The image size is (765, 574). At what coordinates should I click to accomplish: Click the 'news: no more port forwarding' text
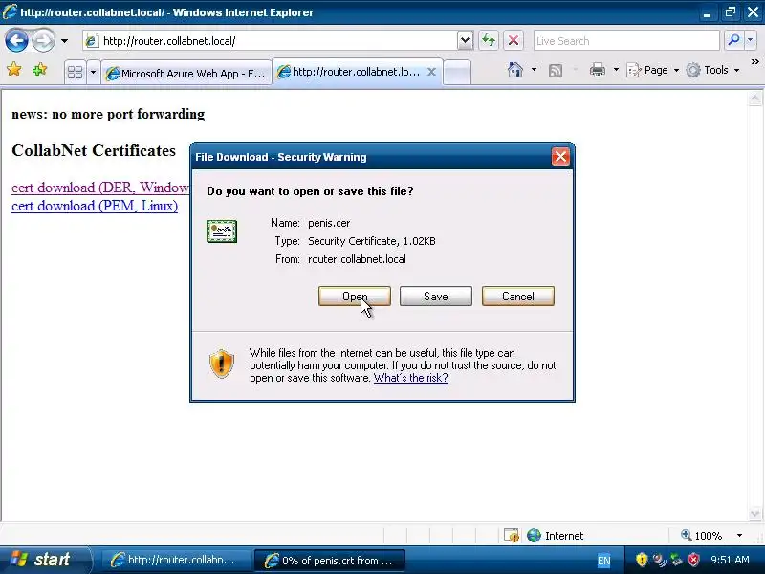tap(108, 114)
